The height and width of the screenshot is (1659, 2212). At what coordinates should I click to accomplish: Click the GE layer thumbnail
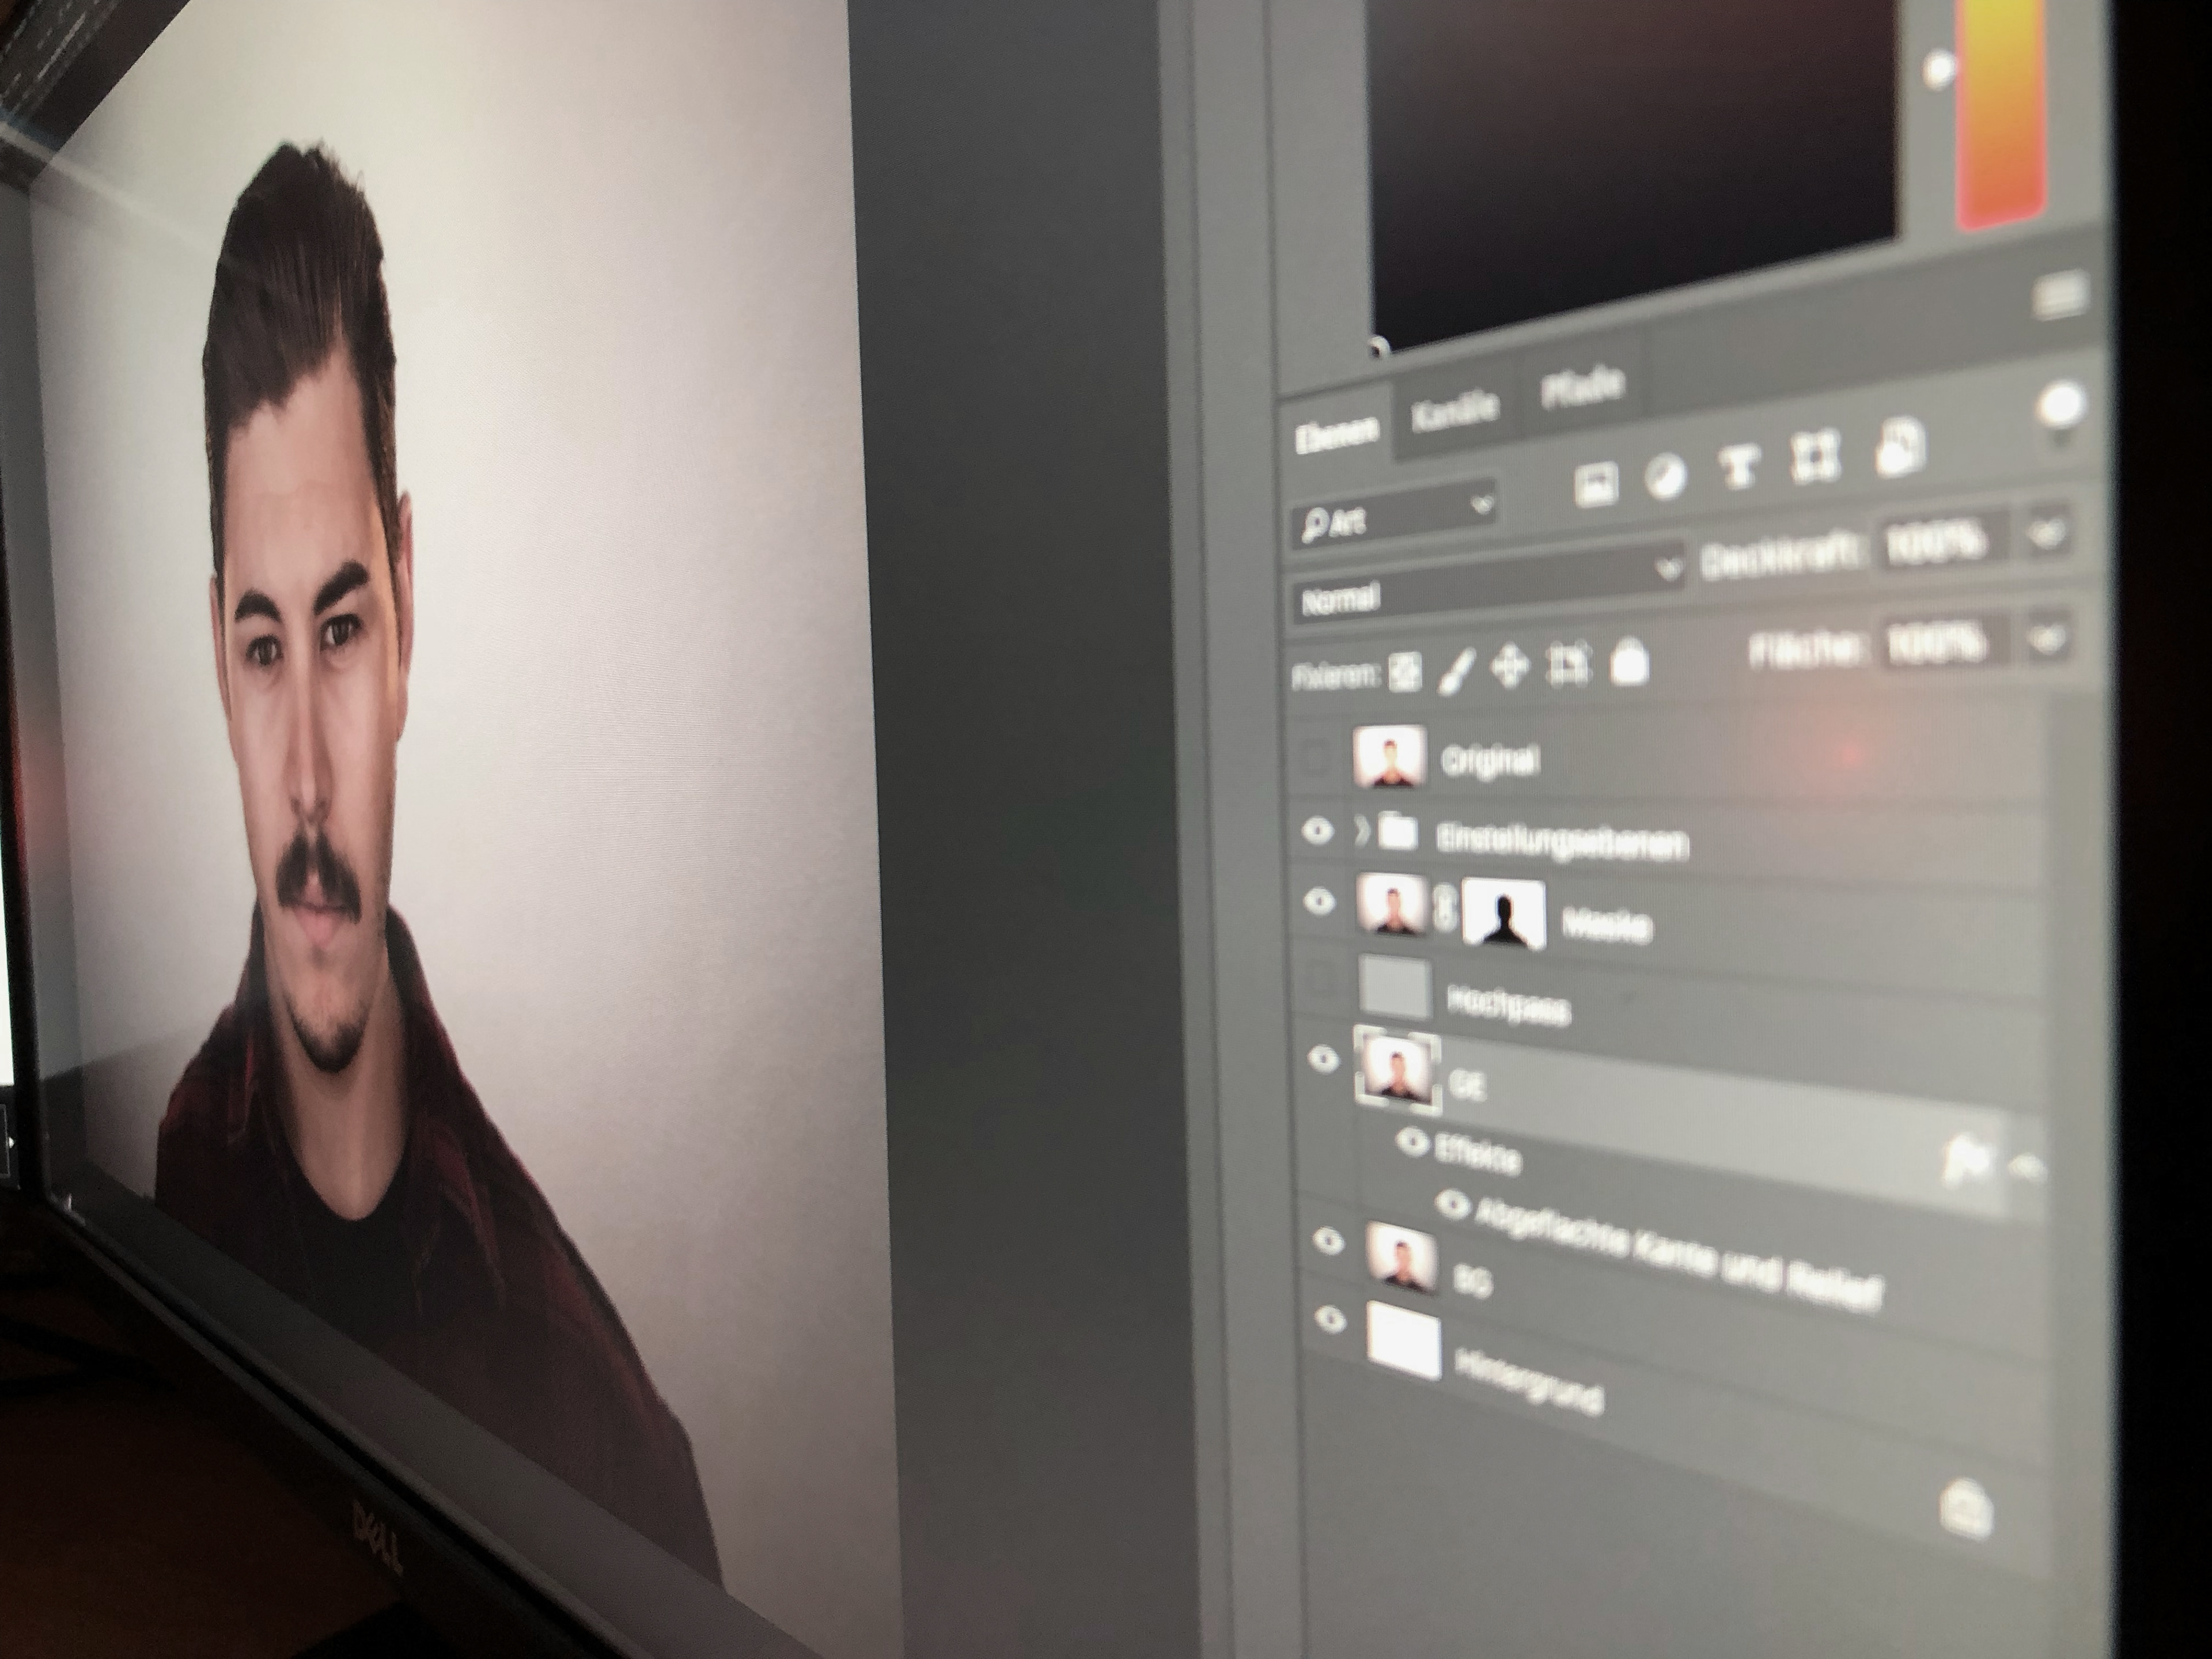point(1398,1071)
